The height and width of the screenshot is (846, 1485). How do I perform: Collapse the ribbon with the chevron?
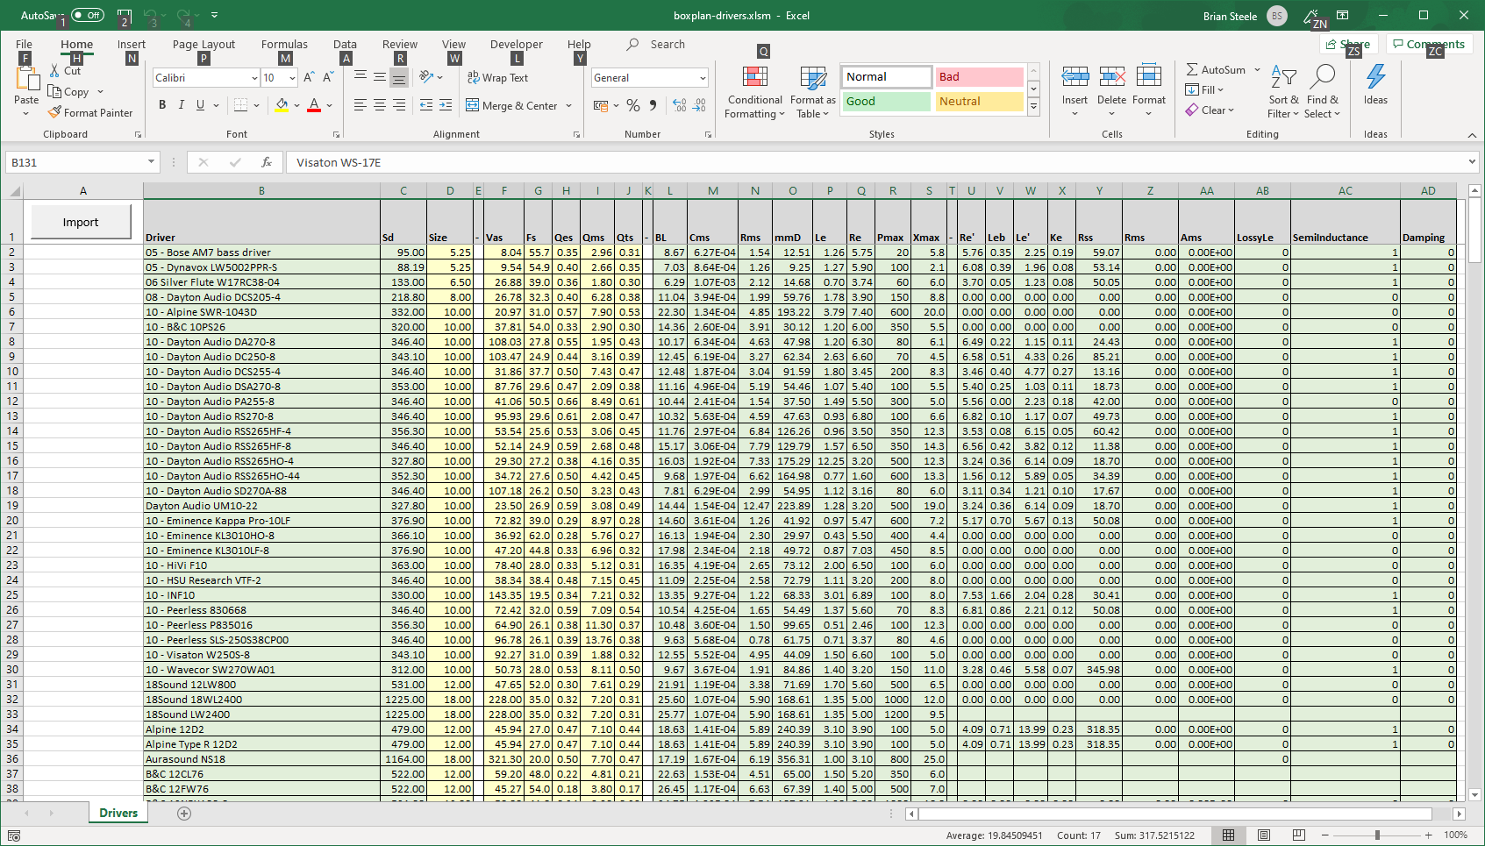(1472, 134)
